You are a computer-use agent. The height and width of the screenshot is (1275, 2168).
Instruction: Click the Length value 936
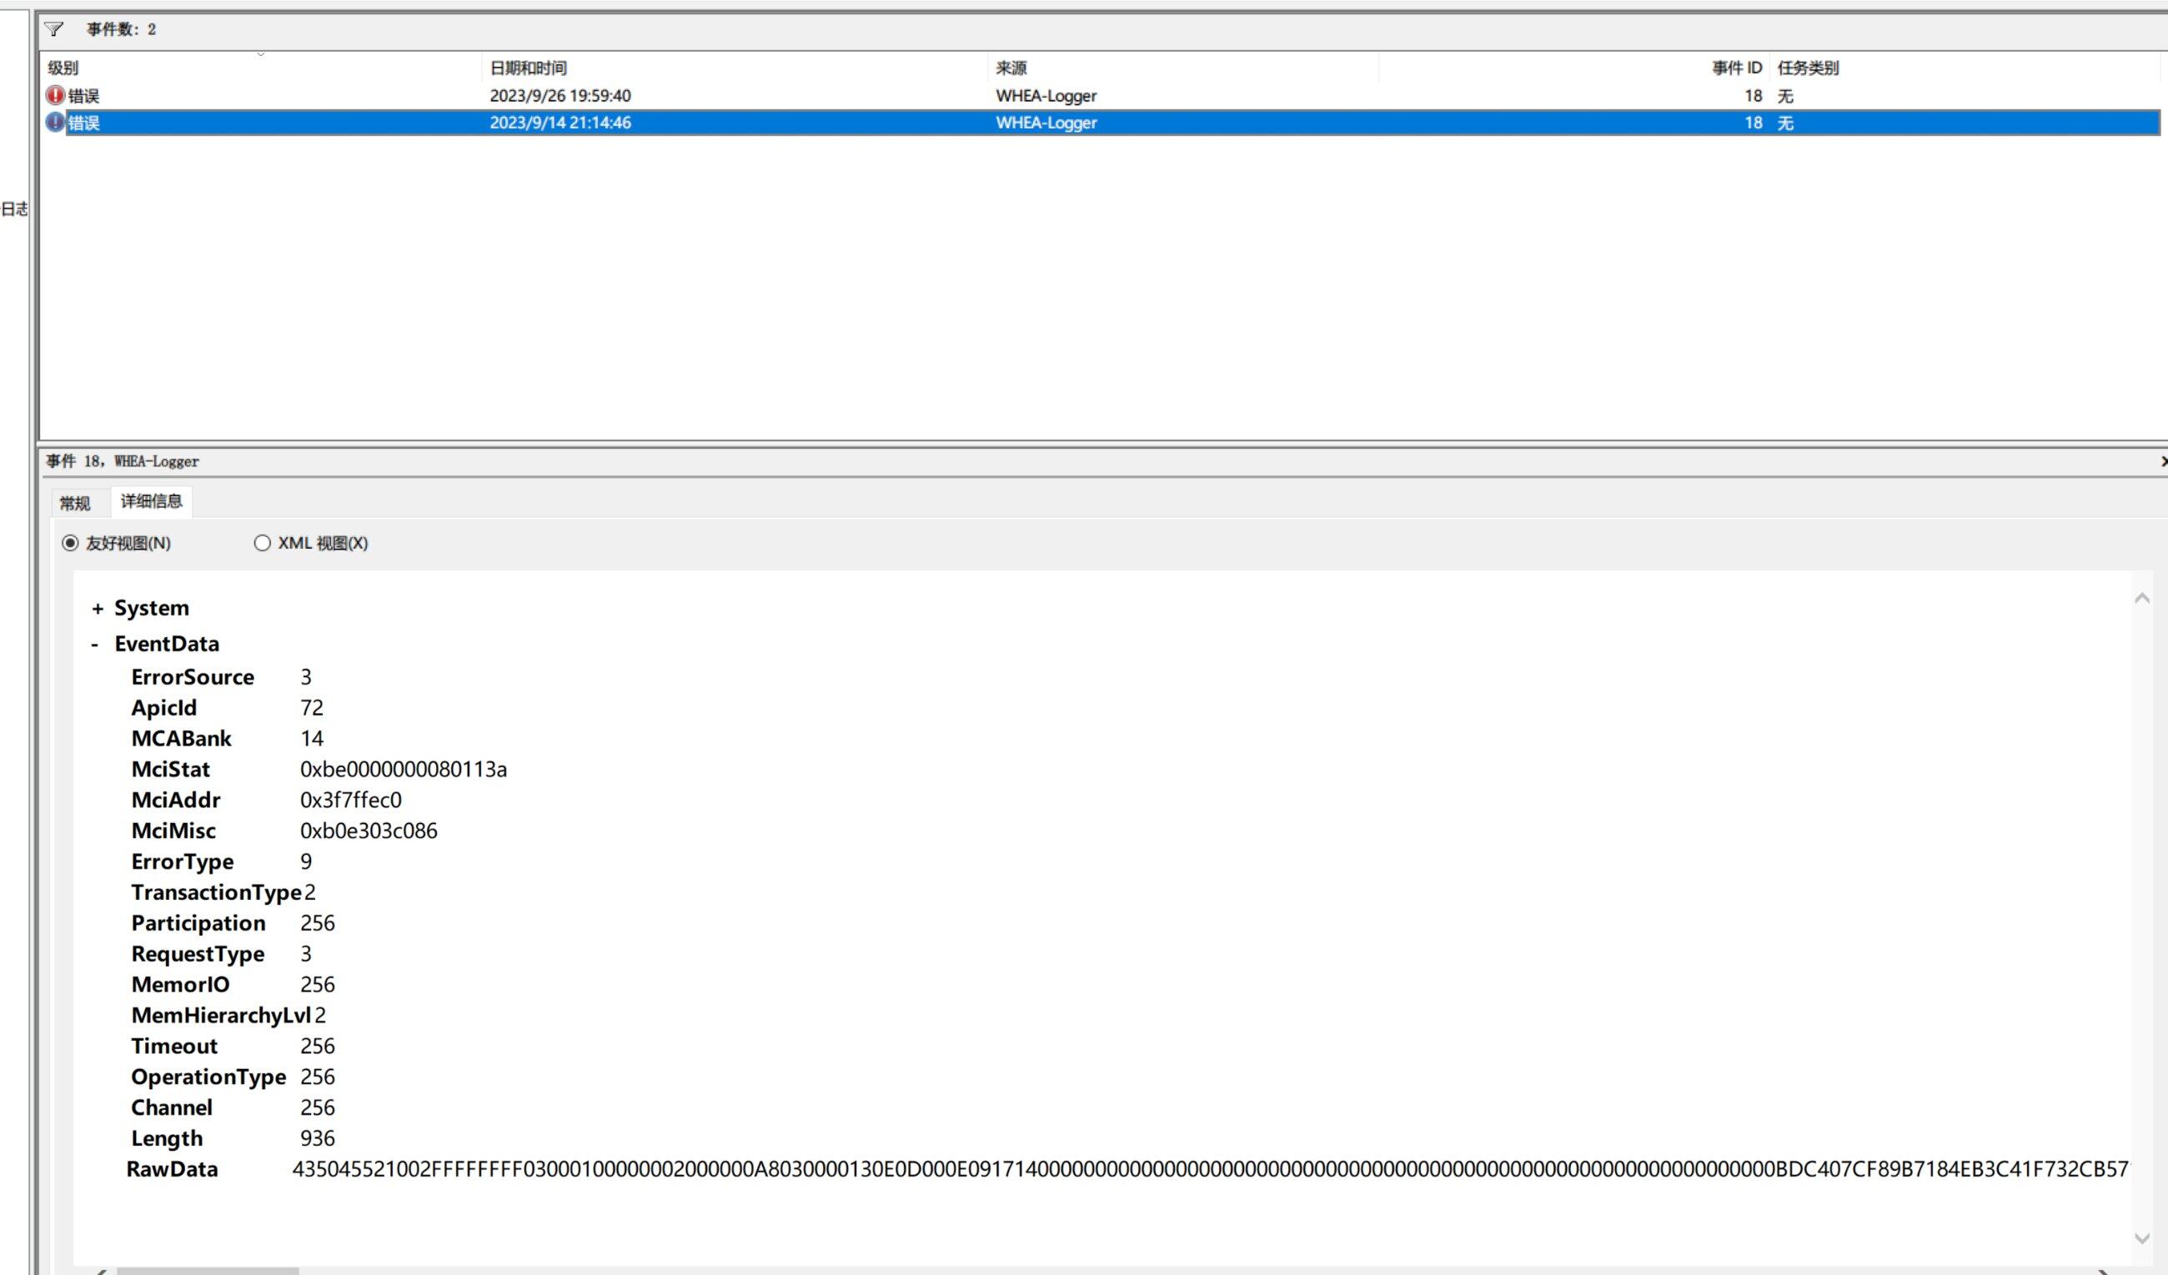tap(318, 1138)
